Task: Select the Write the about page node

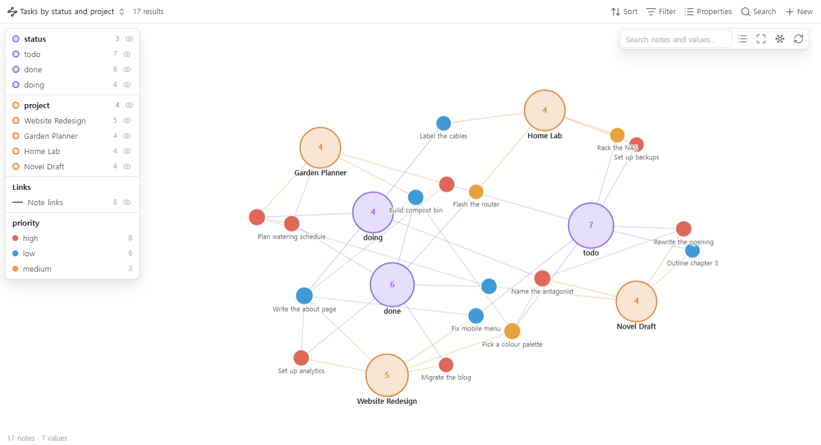Action: (x=304, y=296)
